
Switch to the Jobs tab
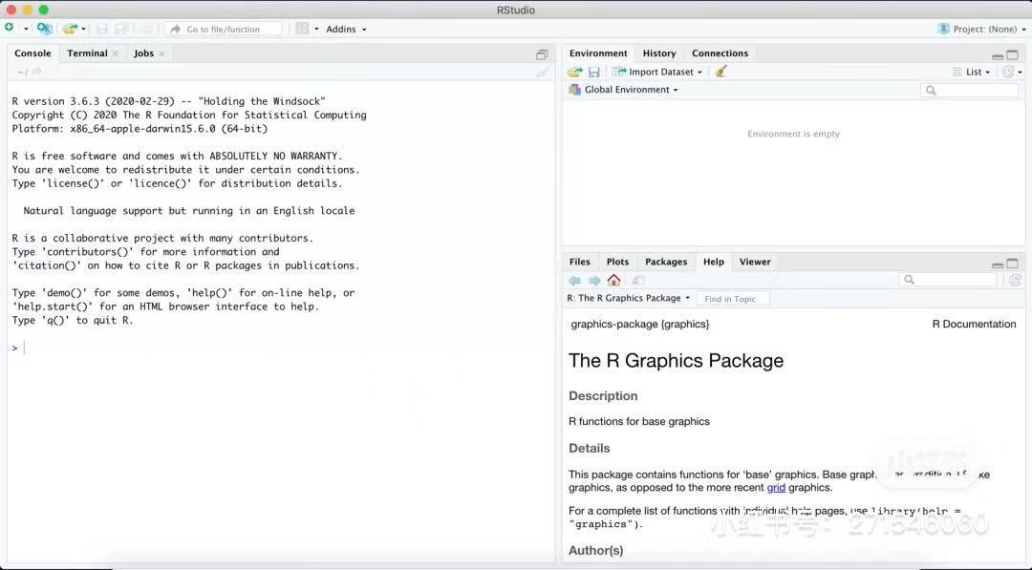click(143, 53)
